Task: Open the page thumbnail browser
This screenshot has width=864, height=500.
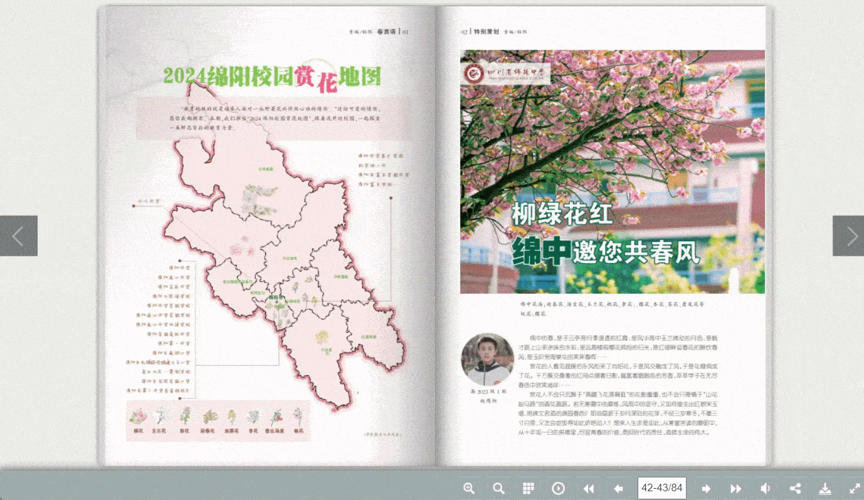Action: tap(528, 488)
